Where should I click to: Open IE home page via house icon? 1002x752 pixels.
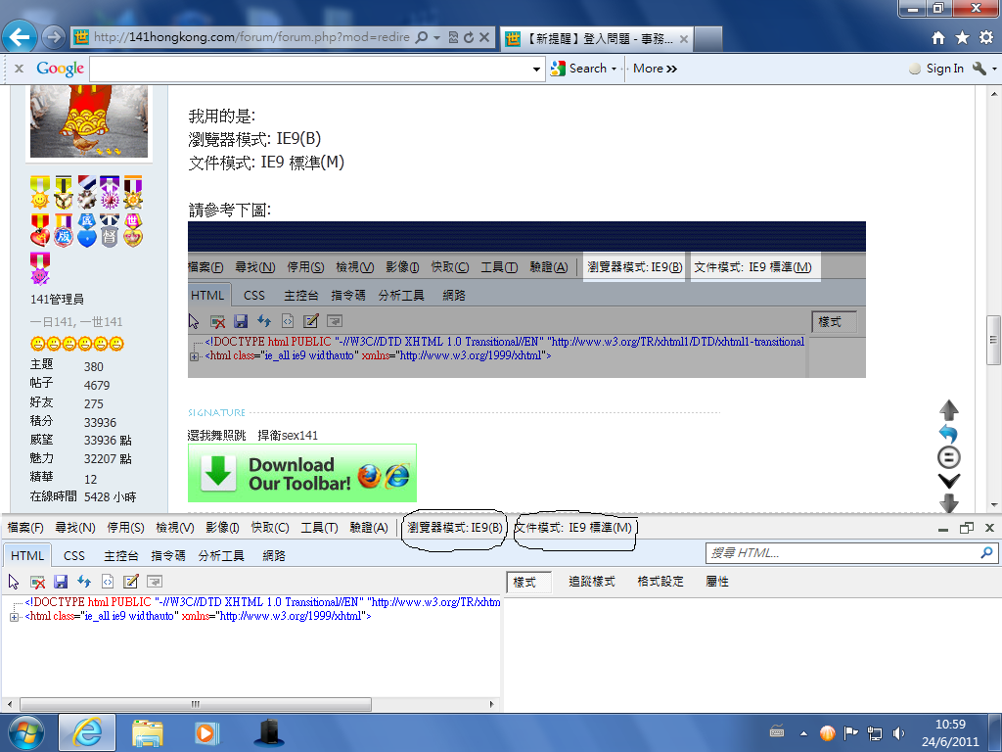click(938, 38)
